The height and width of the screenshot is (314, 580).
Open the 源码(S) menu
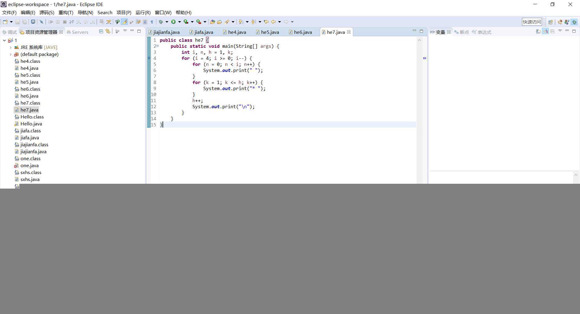tap(47, 12)
